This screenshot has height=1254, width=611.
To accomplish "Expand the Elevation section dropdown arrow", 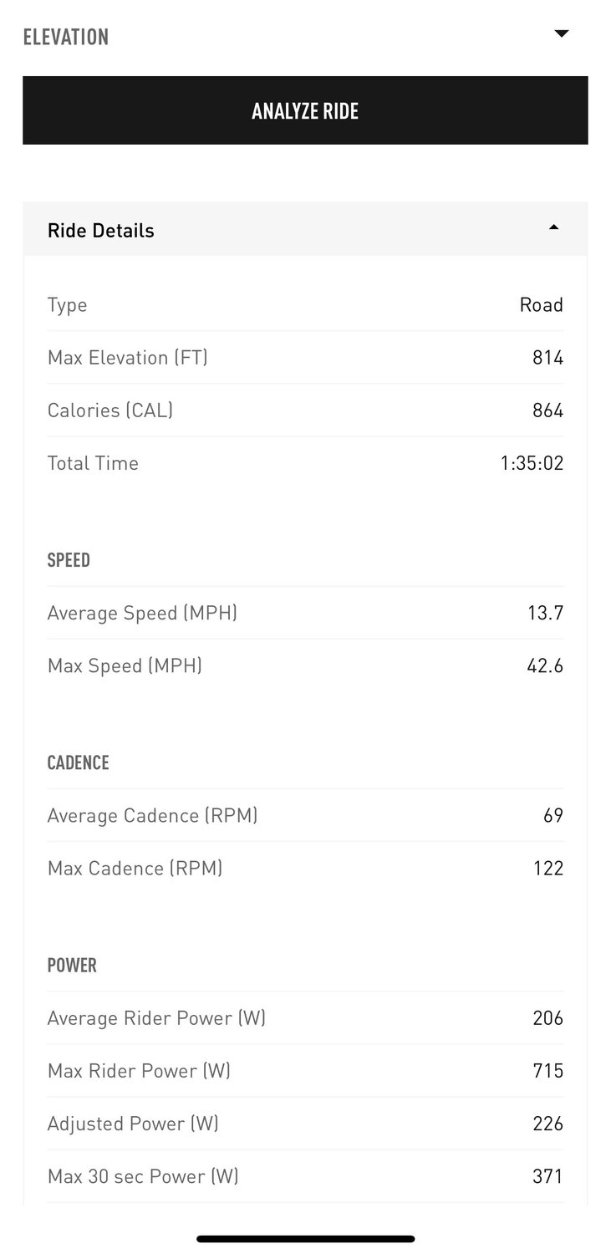I will [x=562, y=34].
